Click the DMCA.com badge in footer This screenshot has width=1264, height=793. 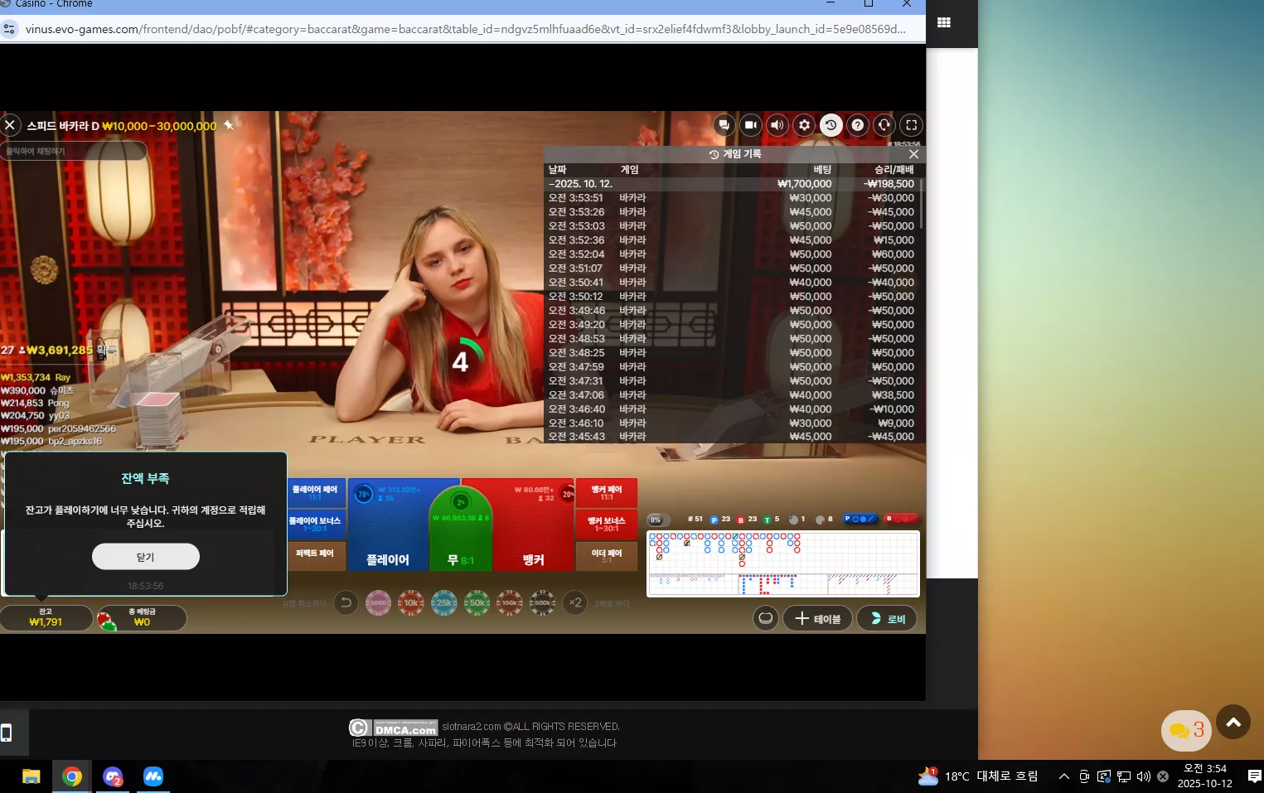click(x=394, y=728)
